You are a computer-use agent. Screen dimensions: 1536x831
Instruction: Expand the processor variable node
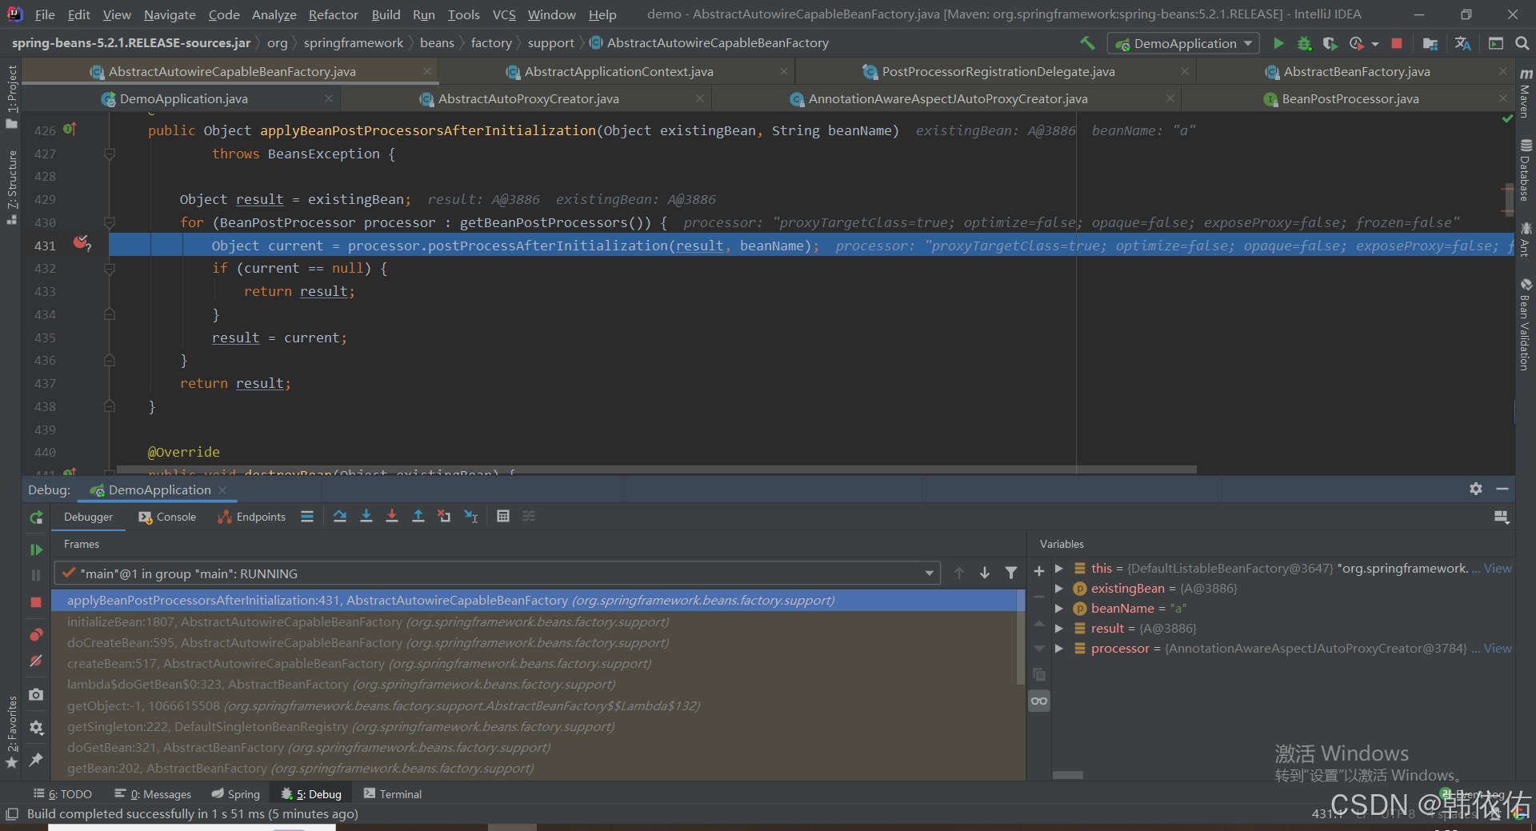tap(1059, 649)
